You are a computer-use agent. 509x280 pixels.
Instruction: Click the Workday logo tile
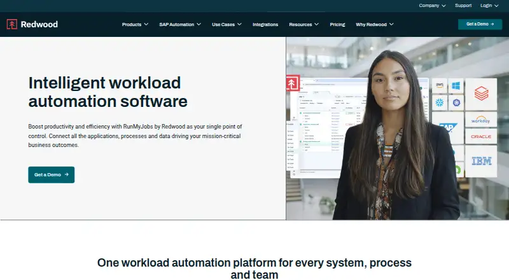pyautogui.click(x=481, y=120)
